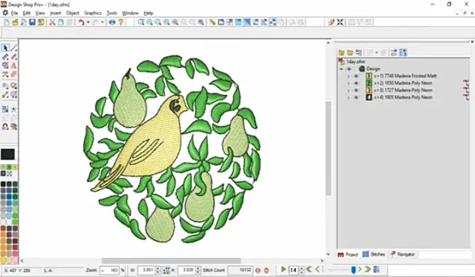Toggle visibility of 7748 Madeira Frosted Matt
Screen dimensions: 475x277
[356, 76]
